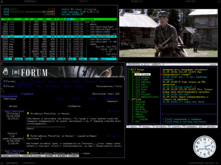Image resolution: width=221 pixels, height=165 pixels.
Task: Click the 'Свернуть' collapse link in the forum
Action: [x=112, y=101]
